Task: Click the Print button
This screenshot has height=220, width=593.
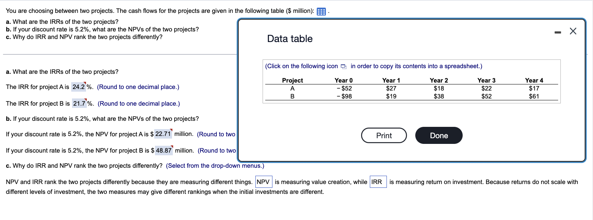Action: [x=384, y=135]
